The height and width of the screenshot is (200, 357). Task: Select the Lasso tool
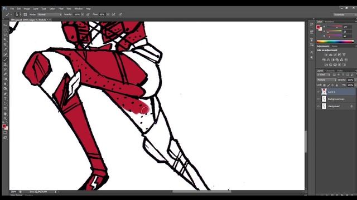(5, 35)
